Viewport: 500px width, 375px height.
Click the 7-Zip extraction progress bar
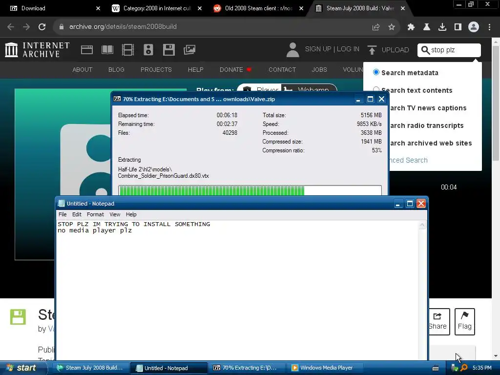coord(250,190)
